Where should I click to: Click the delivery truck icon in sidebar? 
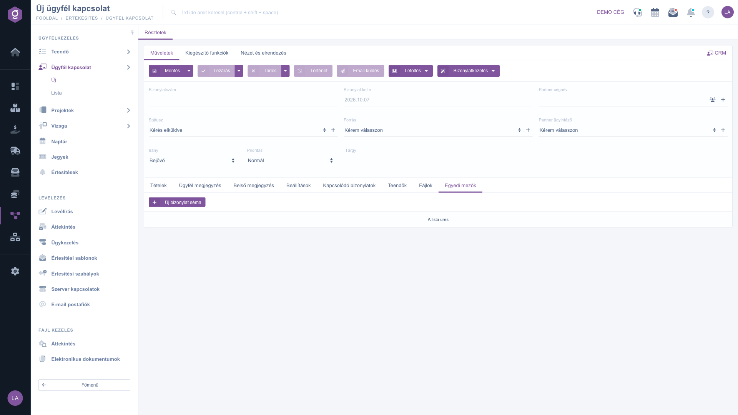coord(15,151)
